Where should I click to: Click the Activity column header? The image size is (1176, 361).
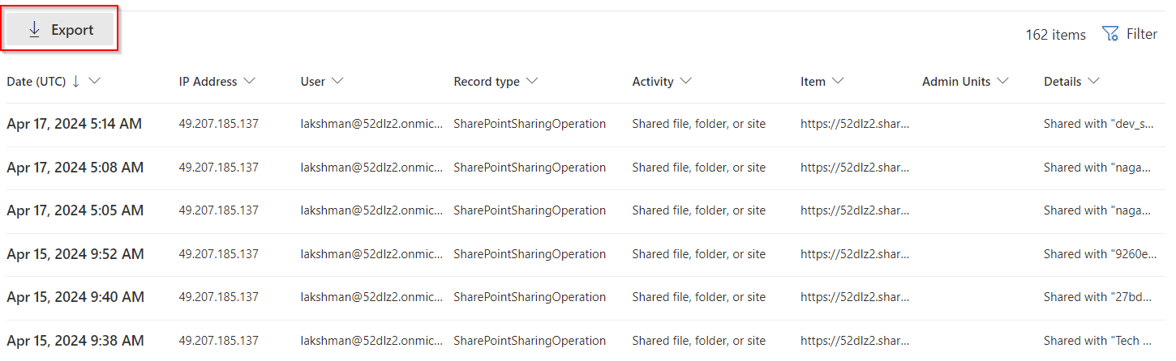[x=653, y=81]
